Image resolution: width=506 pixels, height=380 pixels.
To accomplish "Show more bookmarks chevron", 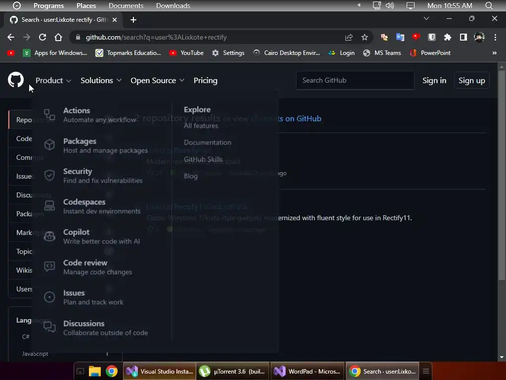I will pos(494,52).
